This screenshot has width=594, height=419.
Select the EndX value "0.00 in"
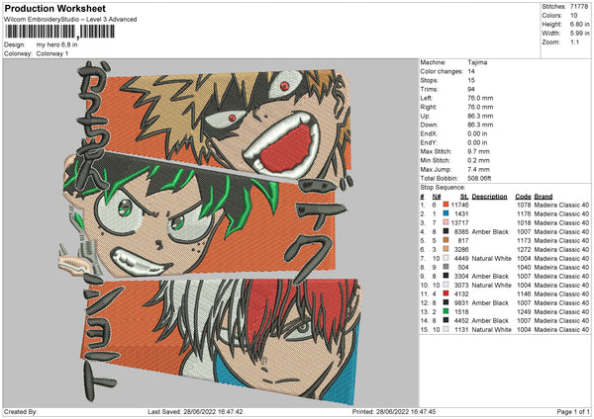(x=477, y=133)
